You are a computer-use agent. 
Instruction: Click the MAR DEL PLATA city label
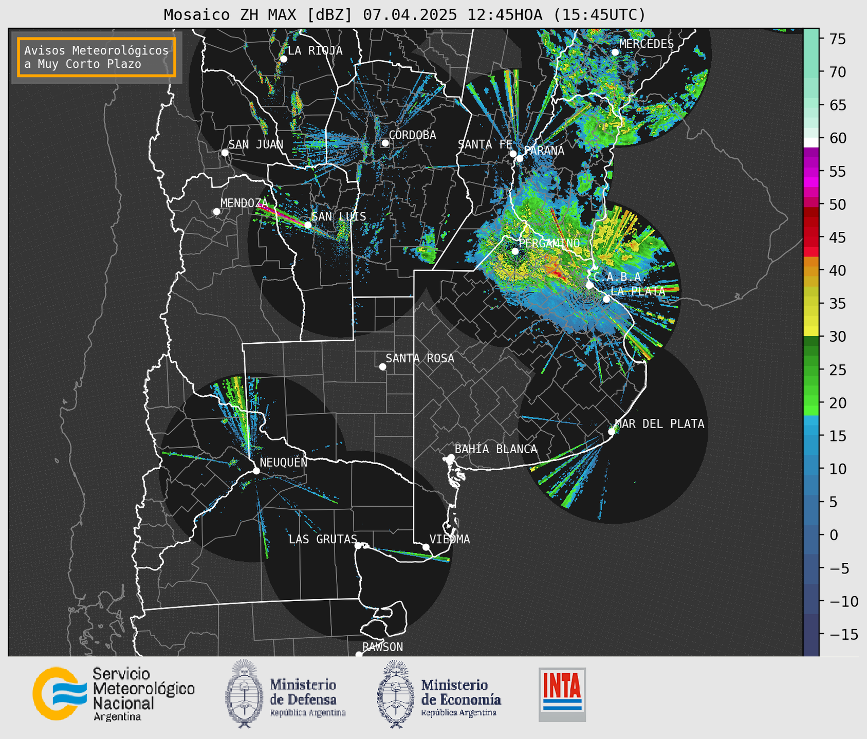coord(659,424)
